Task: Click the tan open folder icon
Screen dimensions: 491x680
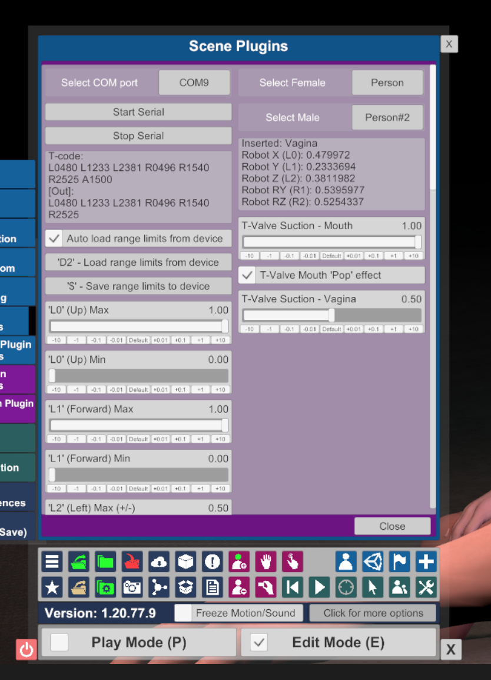Action: pos(79,587)
